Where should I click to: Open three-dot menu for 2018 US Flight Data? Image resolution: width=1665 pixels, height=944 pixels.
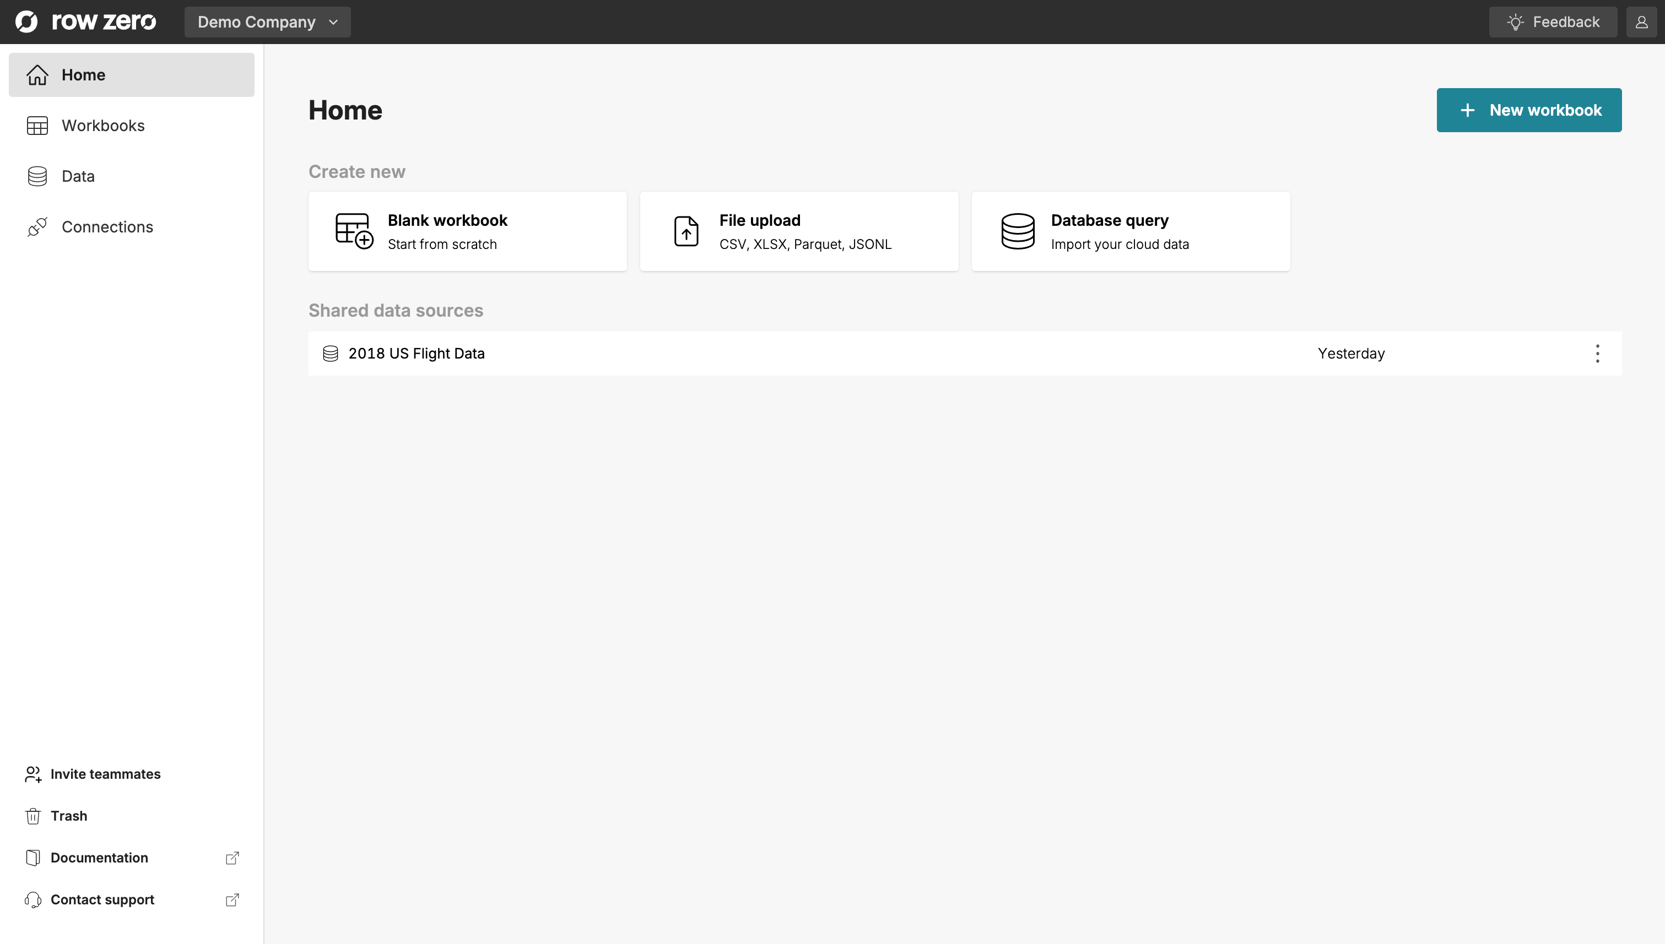click(1598, 354)
